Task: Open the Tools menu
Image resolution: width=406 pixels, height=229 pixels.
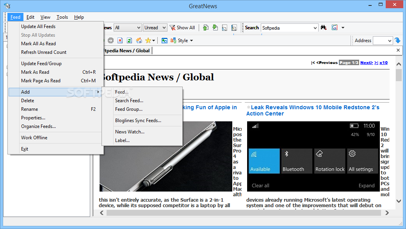Action: pyautogui.click(x=62, y=17)
